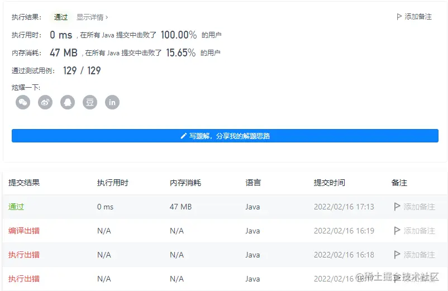Click the 15.65% memory percentile value
This screenshot has width=448, height=291.
181,53
